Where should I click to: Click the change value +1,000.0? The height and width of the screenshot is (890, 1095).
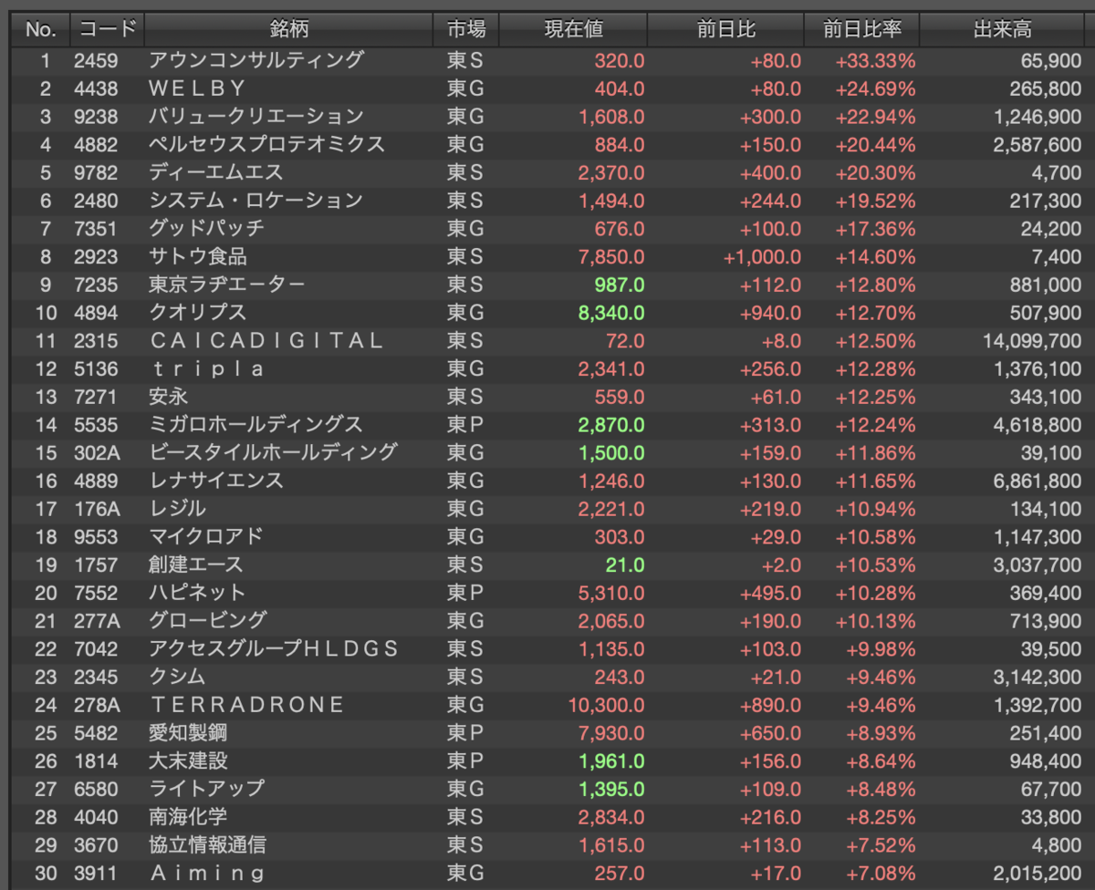click(x=763, y=256)
